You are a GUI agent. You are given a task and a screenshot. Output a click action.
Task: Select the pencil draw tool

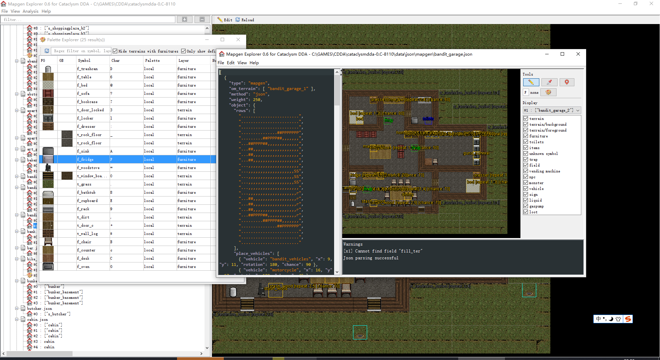click(x=531, y=82)
